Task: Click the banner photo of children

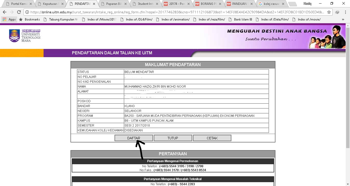Action: point(327,37)
